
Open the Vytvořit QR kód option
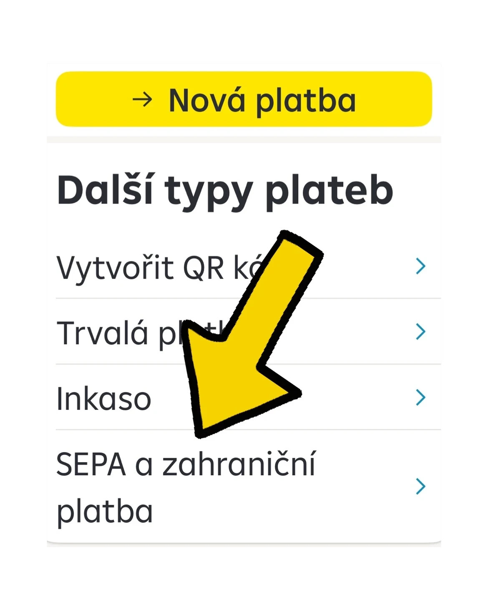click(158, 267)
